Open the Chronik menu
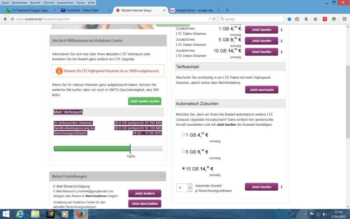This screenshot has width=350, height=219. 49,3
